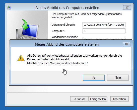Focus the Computer name field

pyautogui.click(x=104, y=31)
